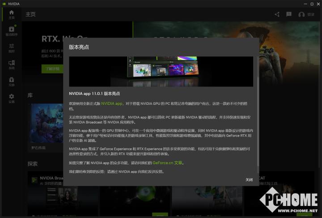Open the 设置 settings gear icon

tap(12, 99)
